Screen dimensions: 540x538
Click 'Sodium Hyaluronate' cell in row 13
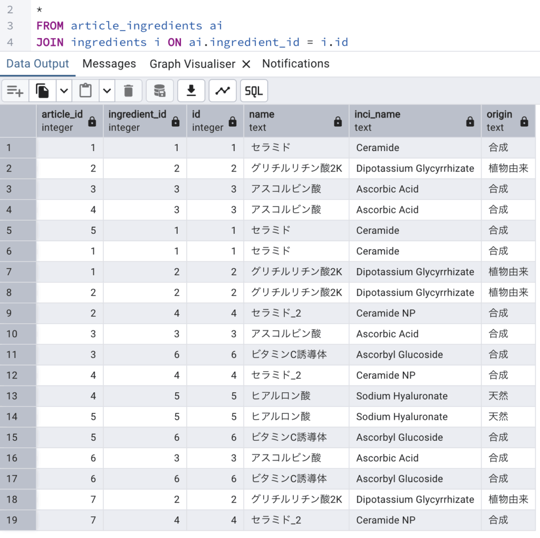415,396
